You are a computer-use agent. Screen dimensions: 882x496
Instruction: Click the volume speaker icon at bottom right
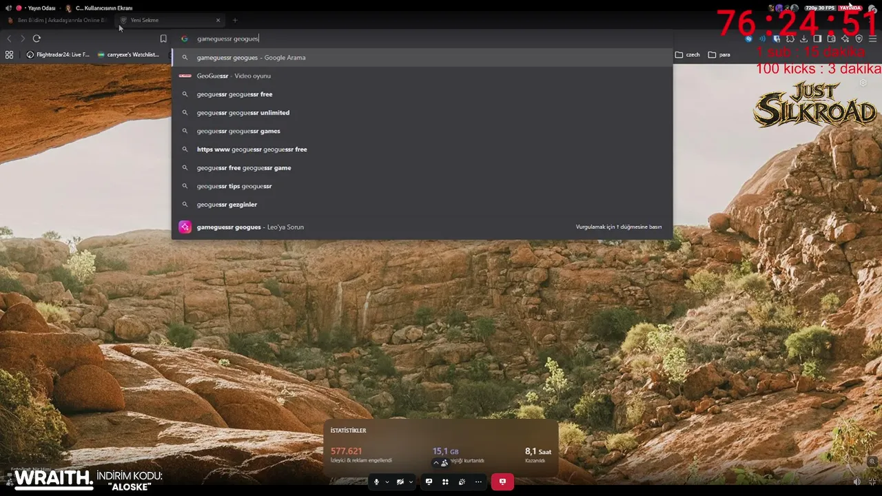(857, 482)
